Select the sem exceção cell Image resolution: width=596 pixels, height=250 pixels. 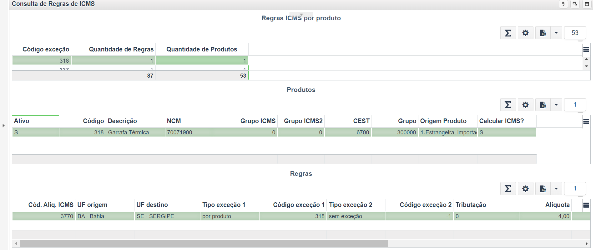[356, 216]
